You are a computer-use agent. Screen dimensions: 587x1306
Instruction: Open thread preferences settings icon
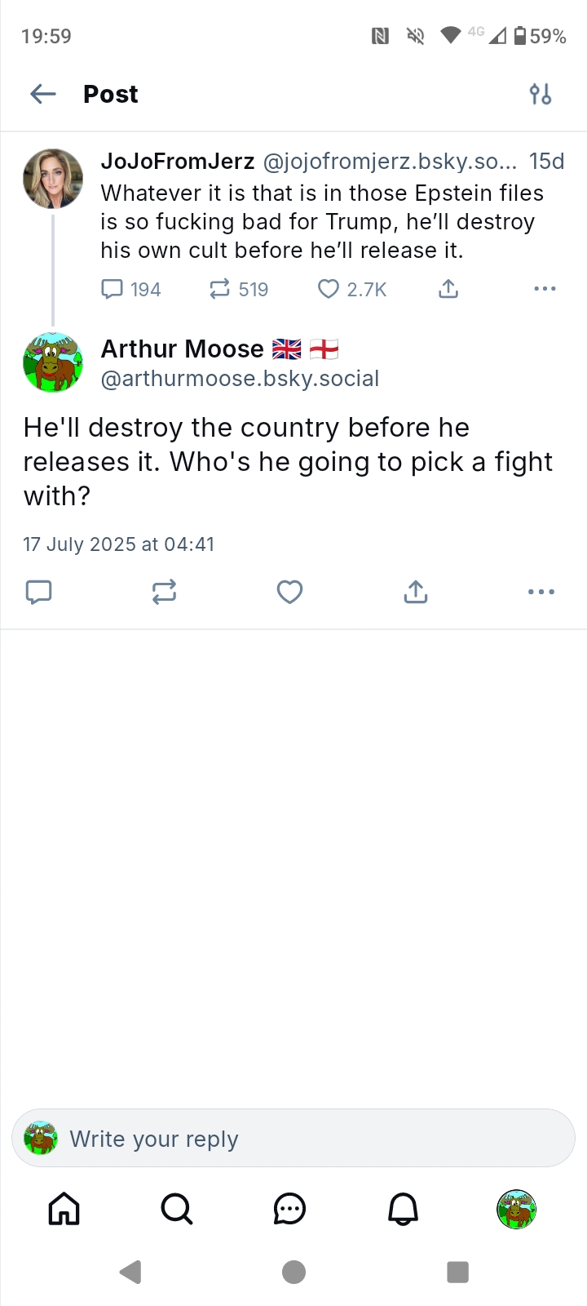point(541,95)
